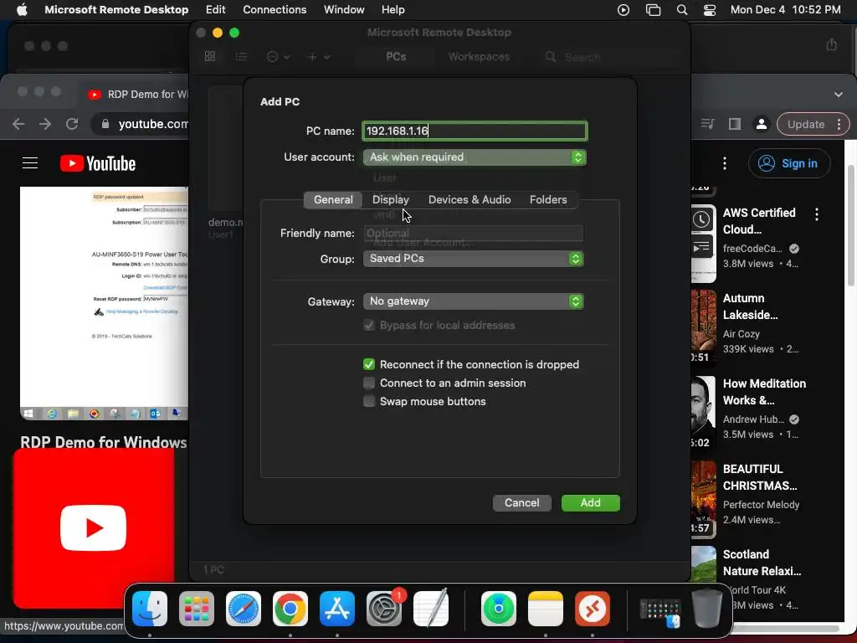
Task: Click the Add button
Action: [x=590, y=503]
